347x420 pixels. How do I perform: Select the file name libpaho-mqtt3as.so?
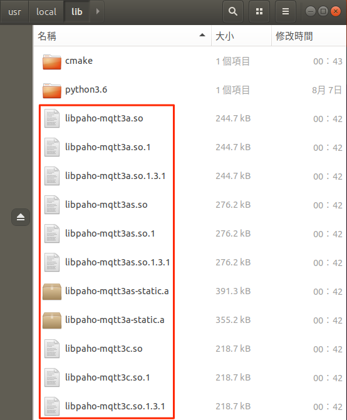pyautogui.click(x=106, y=205)
